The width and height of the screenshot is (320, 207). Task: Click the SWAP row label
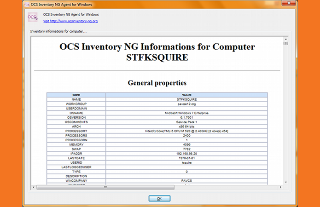(x=76, y=149)
